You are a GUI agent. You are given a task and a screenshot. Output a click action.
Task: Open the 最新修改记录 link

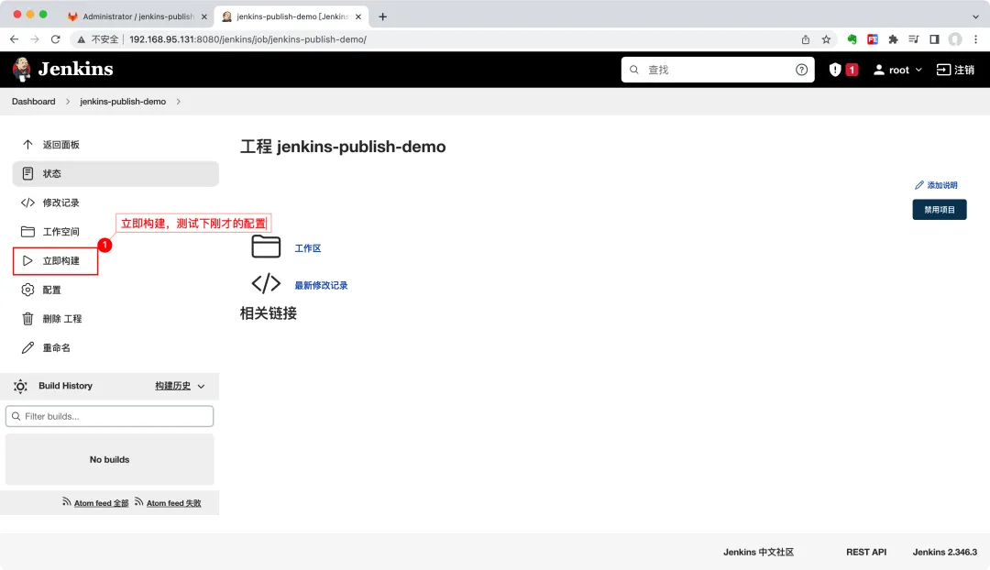321,285
